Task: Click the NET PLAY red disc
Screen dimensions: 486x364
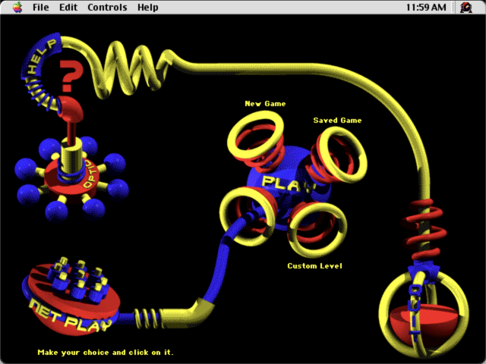Action: (71, 299)
